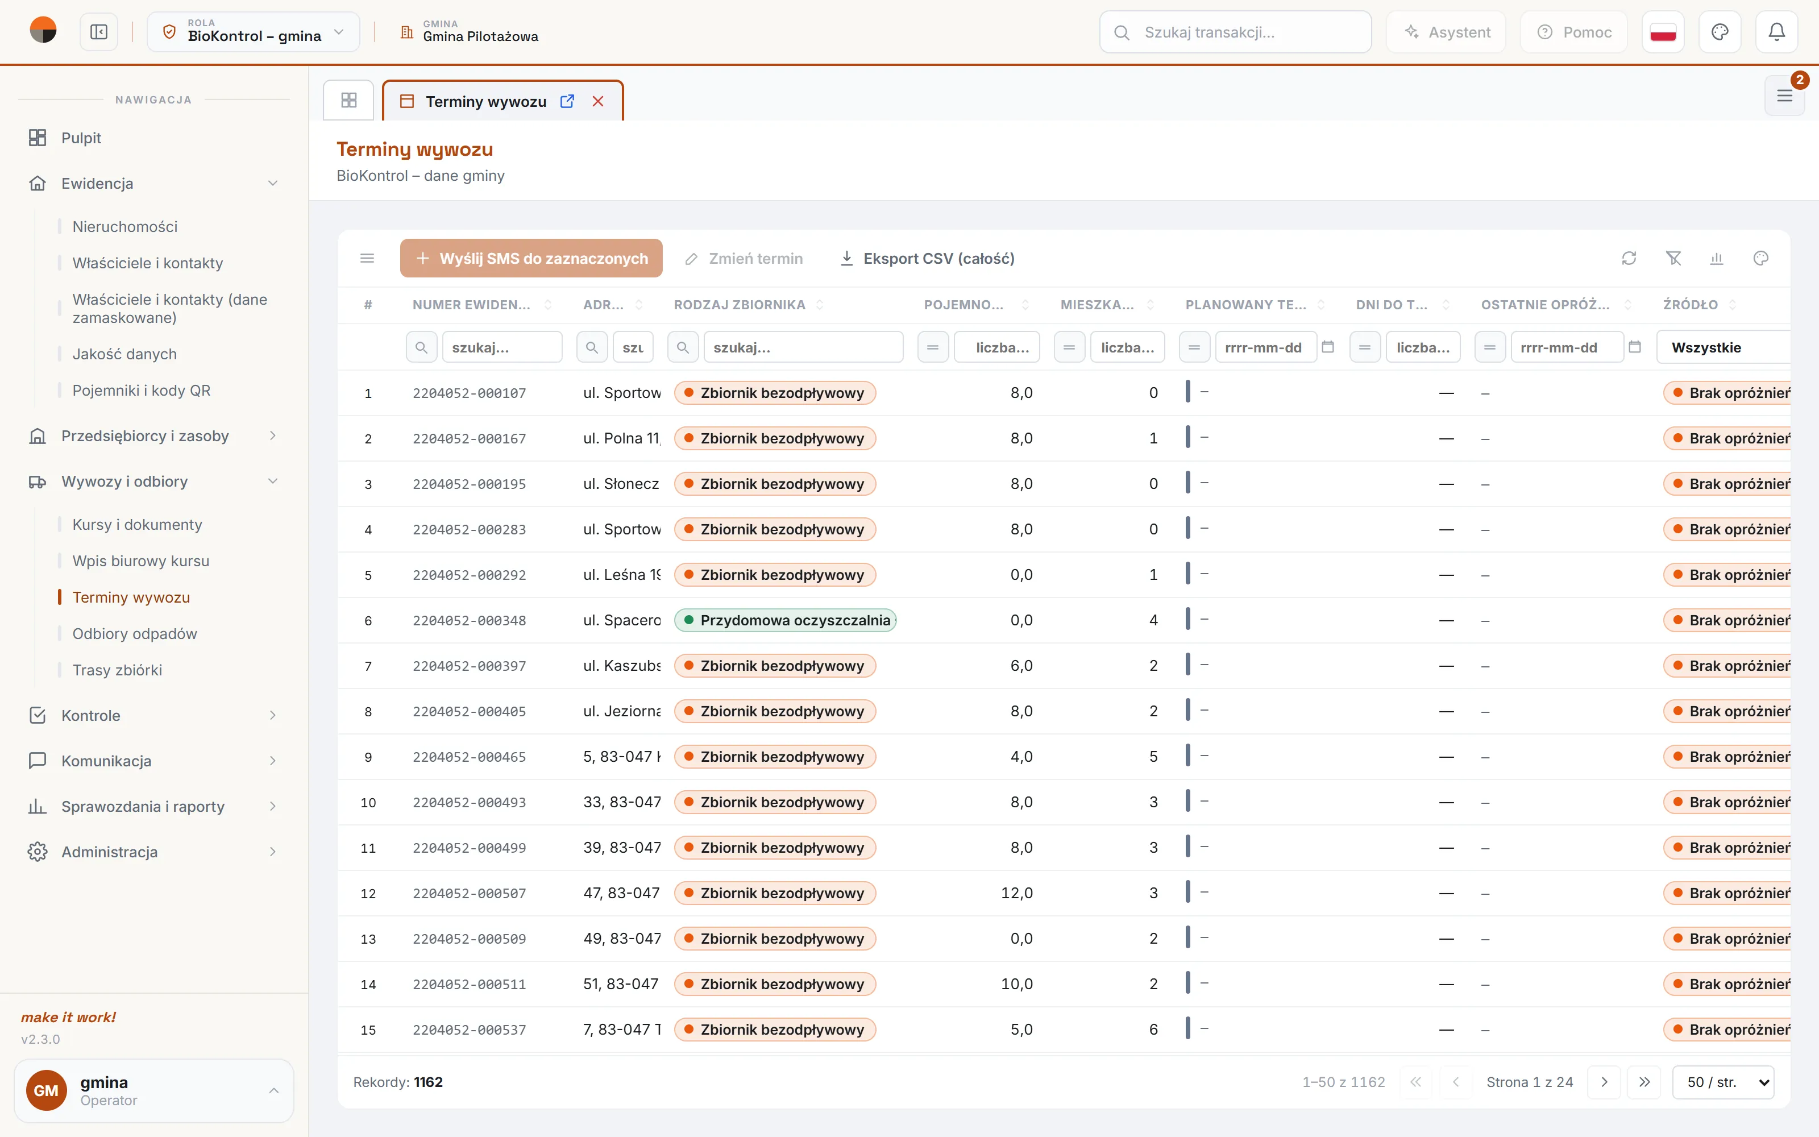Jump to last page of table

pyautogui.click(x=1644, y=1082)
